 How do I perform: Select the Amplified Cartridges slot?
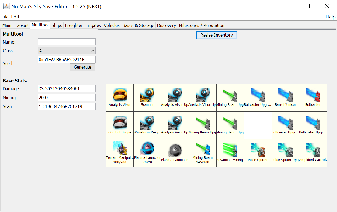(x=313, y=153)
